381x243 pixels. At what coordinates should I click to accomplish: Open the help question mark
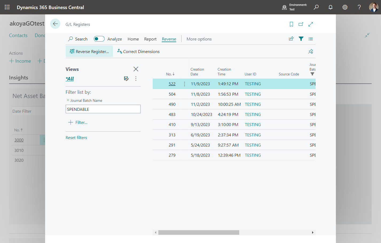[359, 7]
